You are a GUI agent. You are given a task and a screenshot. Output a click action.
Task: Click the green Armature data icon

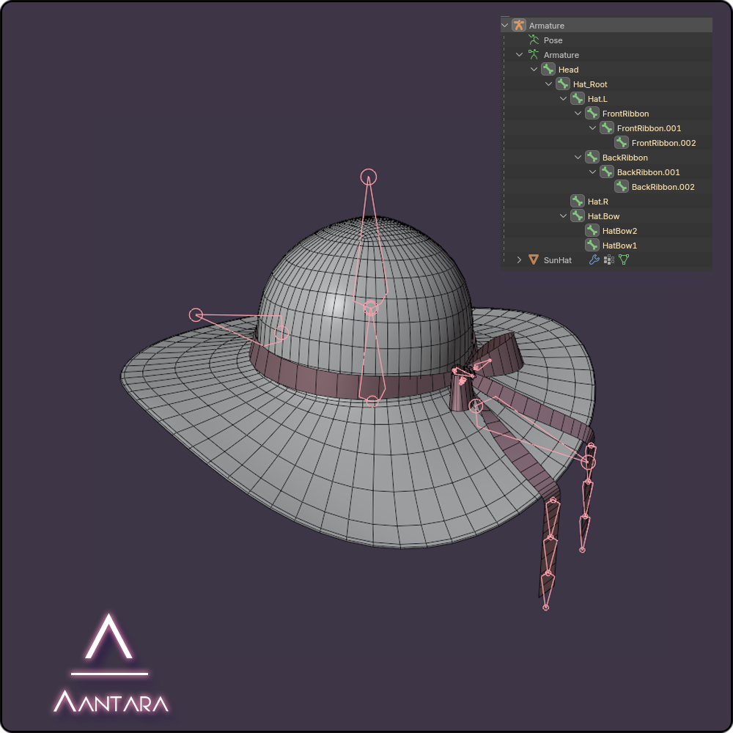(534, 55)
